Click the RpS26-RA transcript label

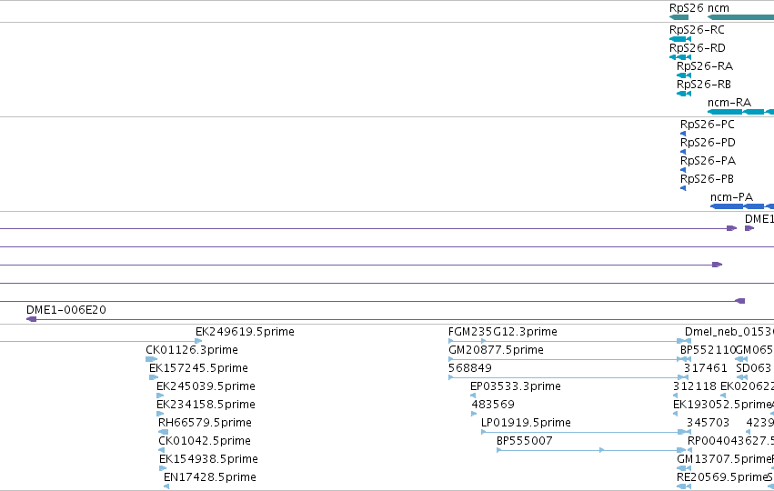(x=704, y=66)
